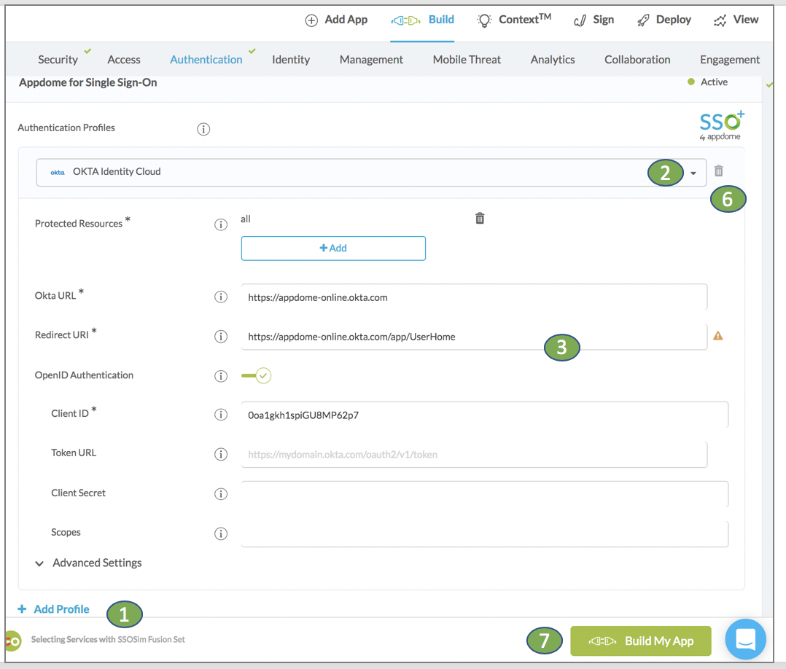This screenshot has height=669, width=786.
Task: Go to the Sign step in top navigation
Action: pos(594,20)
